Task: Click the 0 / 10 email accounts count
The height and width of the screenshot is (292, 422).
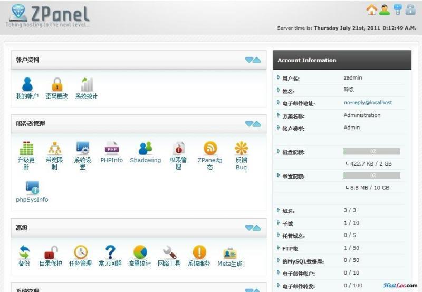Action: point(351,272)
